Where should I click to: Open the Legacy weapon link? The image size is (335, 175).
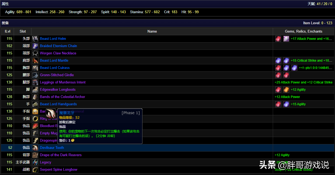[x=46, y=162]
